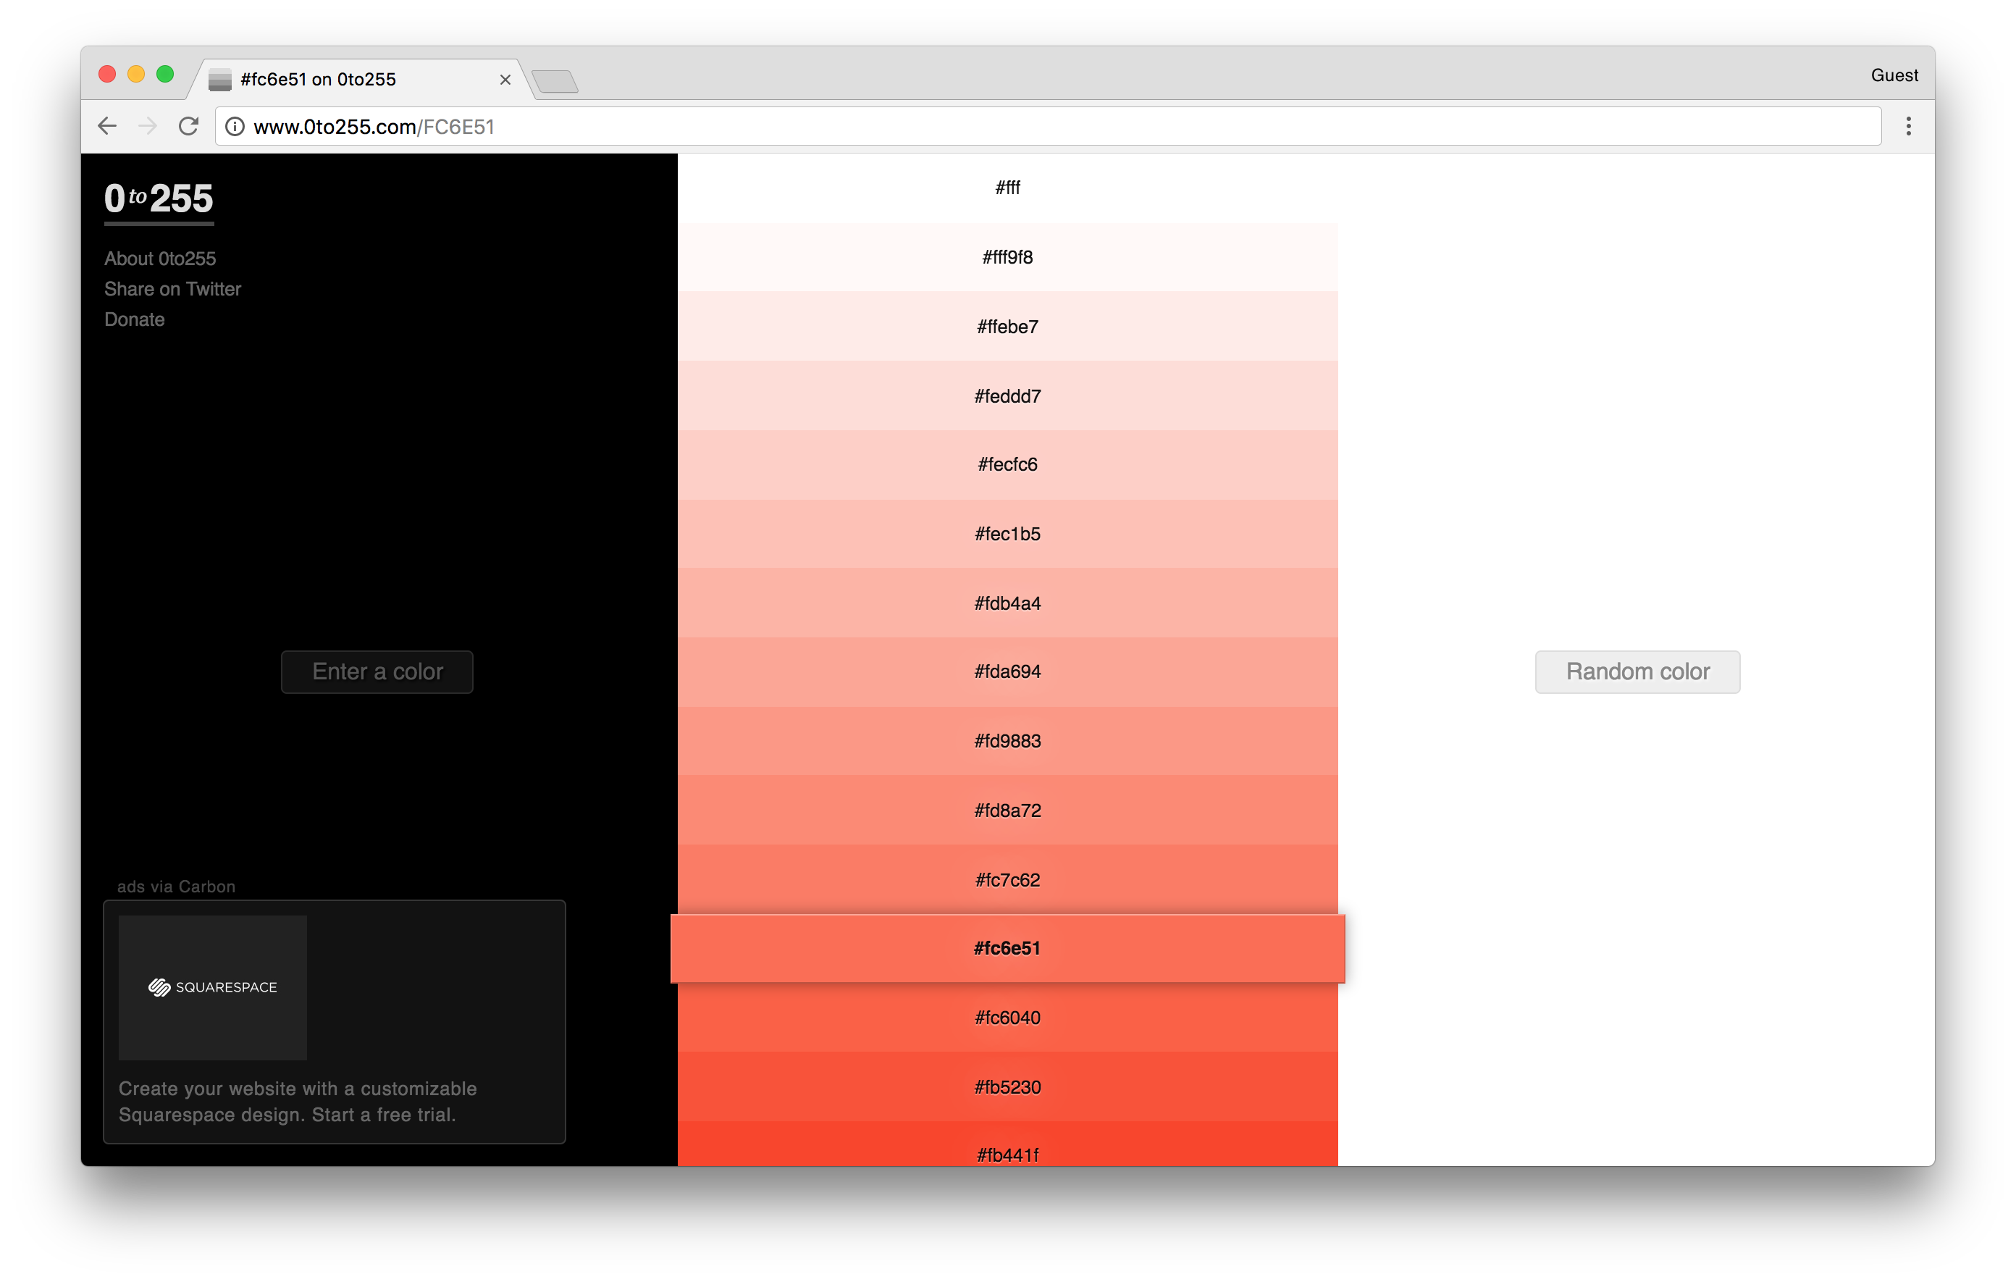Pick the #fb5230 color swatch

click(x=1007, y=1087)
